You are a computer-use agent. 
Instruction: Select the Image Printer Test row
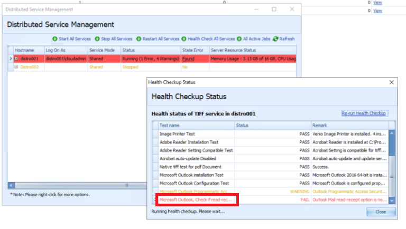[x=271, y=134]
